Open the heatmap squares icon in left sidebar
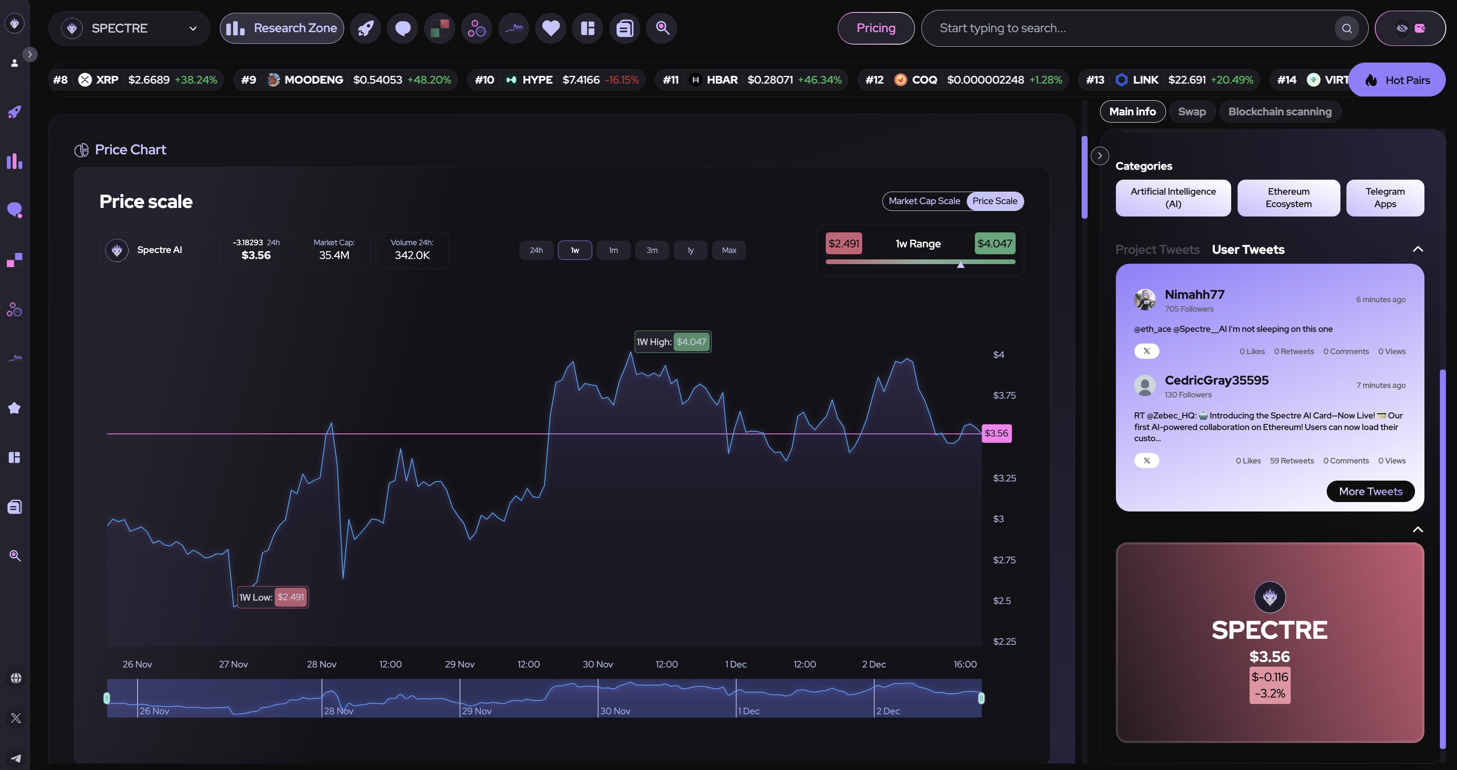Screen dimensions: 1457x770 click(x=15, y=260)
